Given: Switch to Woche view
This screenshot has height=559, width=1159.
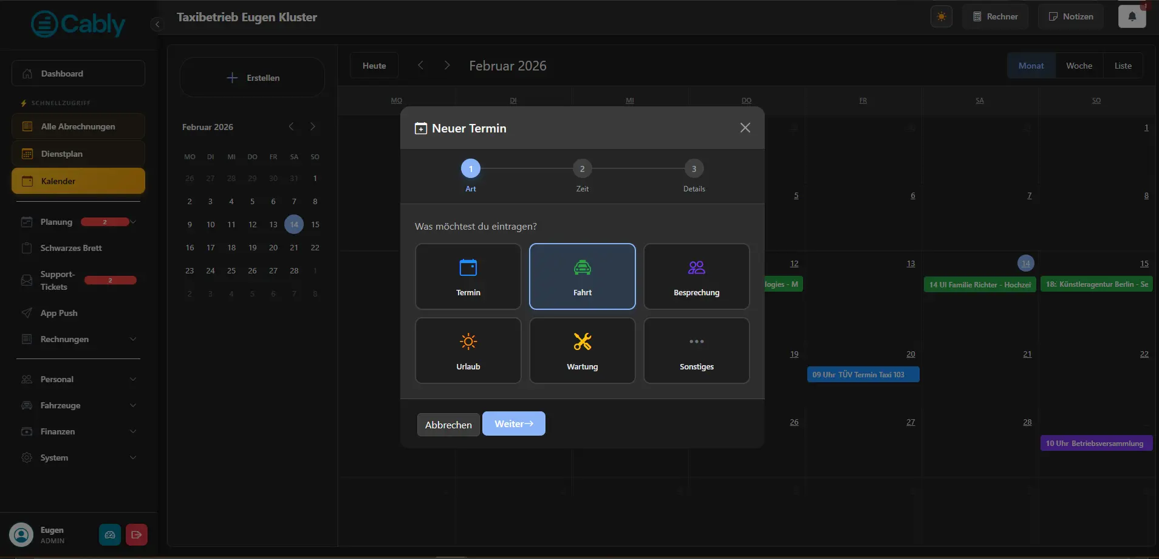Looking at the screenshot, I should click(1079, 66).
